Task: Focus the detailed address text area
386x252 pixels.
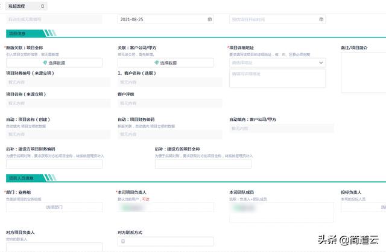Action: [x=277, y=79]
